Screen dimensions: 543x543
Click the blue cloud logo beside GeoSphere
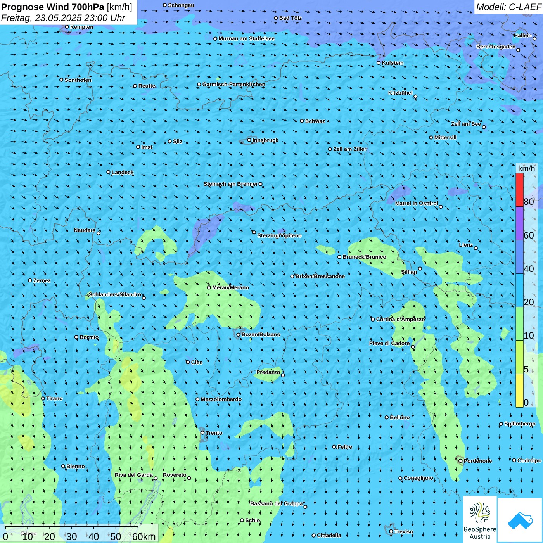coord(520,520)
